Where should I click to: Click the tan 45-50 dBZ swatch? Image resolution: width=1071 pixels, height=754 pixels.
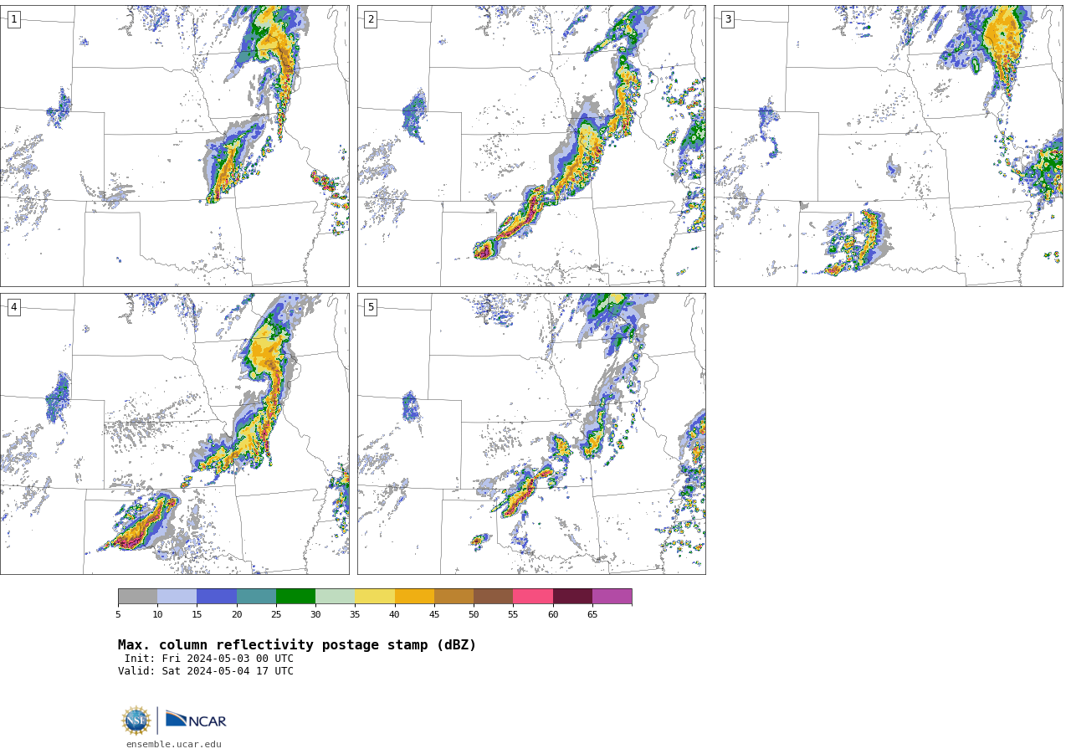[x=454, y=596]
